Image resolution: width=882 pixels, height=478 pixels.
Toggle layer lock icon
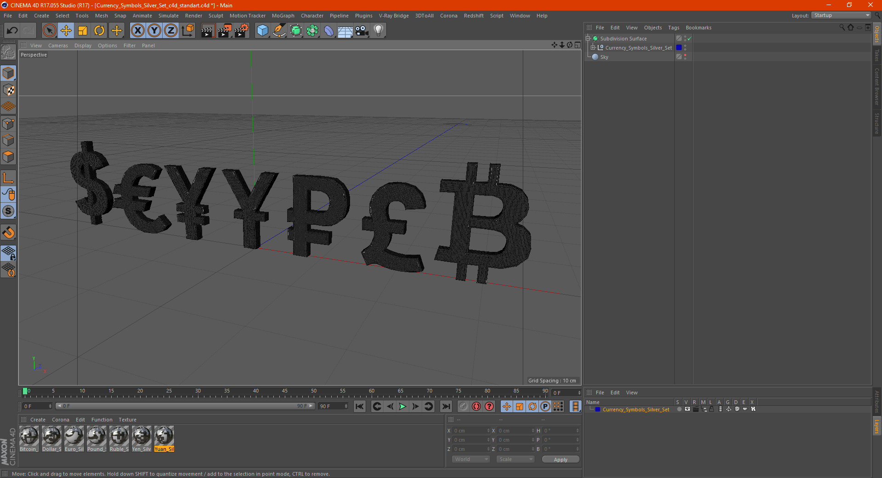(712, 409)
